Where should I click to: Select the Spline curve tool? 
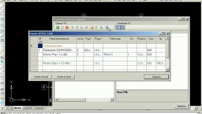click(x=2, y=36)
